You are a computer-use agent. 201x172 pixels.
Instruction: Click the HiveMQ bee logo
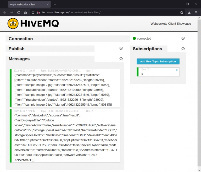click(12, 24)
